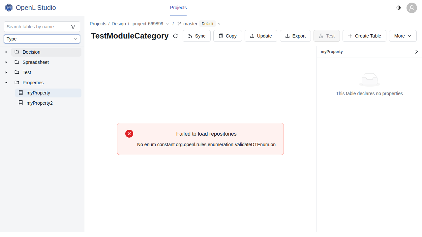Image resolution: width=422 pixels, height=237 pixels.
Task: Click the empty inbox illustration in properties panel
Action: 369,80
